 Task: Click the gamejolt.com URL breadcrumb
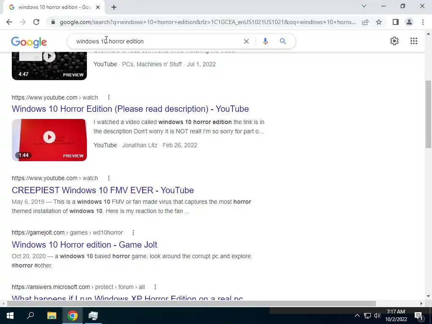[x=67, y=232]
